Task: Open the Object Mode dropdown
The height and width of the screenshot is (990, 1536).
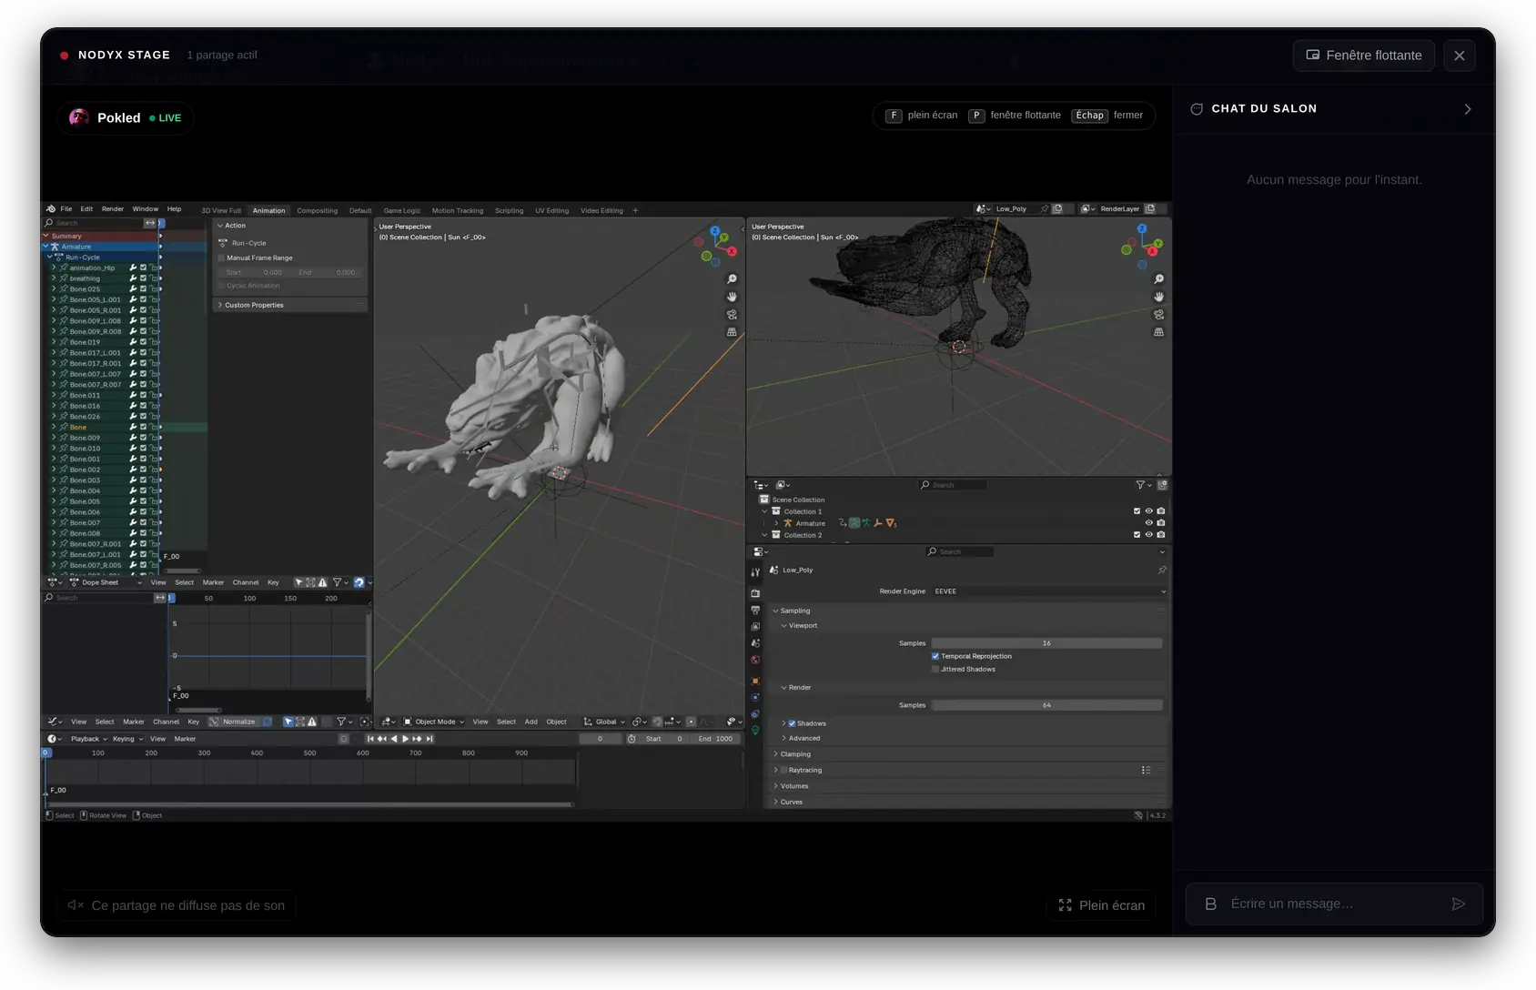Action: point(434,722)
